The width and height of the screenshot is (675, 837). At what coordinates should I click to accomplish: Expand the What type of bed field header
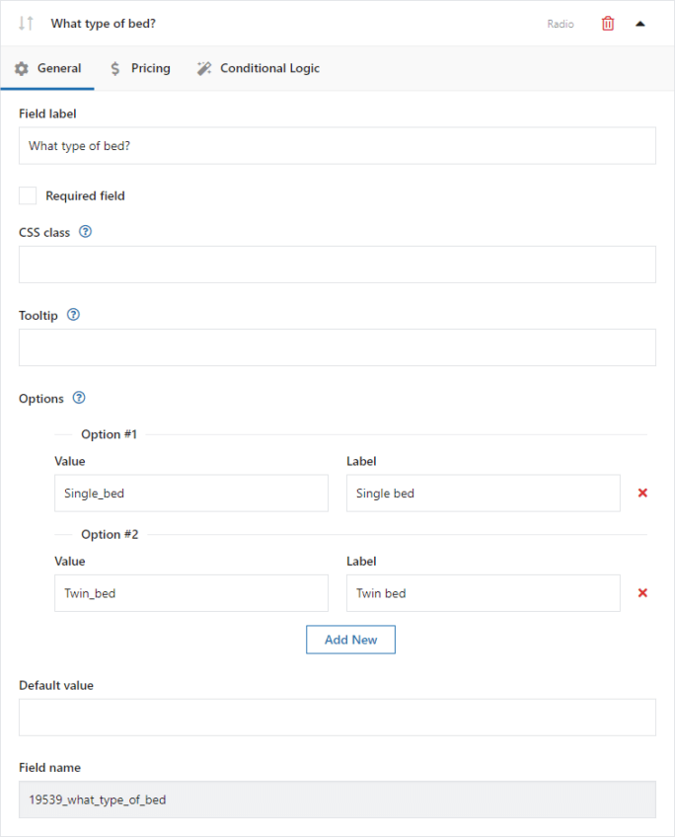coord(103,23)
